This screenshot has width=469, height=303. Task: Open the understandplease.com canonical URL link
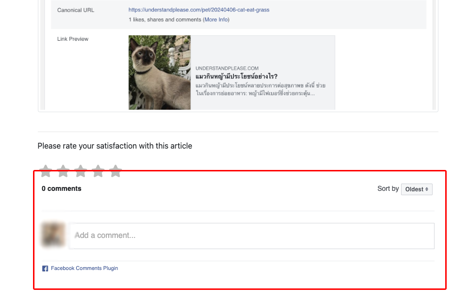(x=199, y=10)
